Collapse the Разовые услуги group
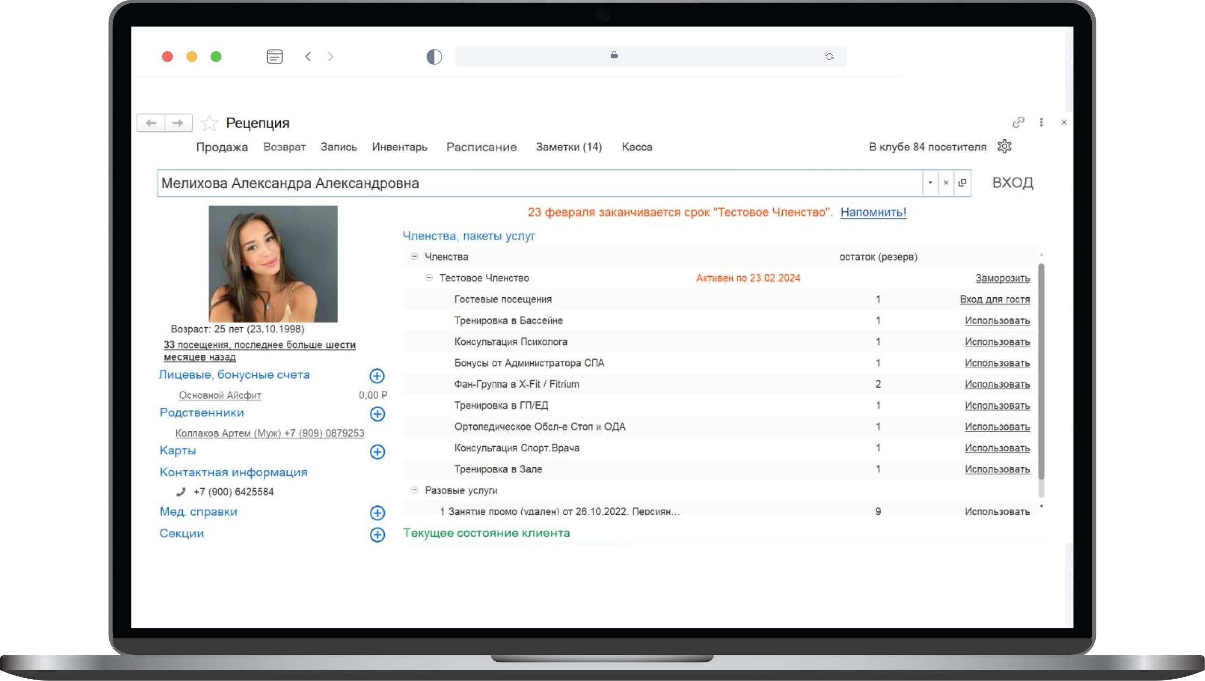 pyautogui.click(x=414, y=490)
